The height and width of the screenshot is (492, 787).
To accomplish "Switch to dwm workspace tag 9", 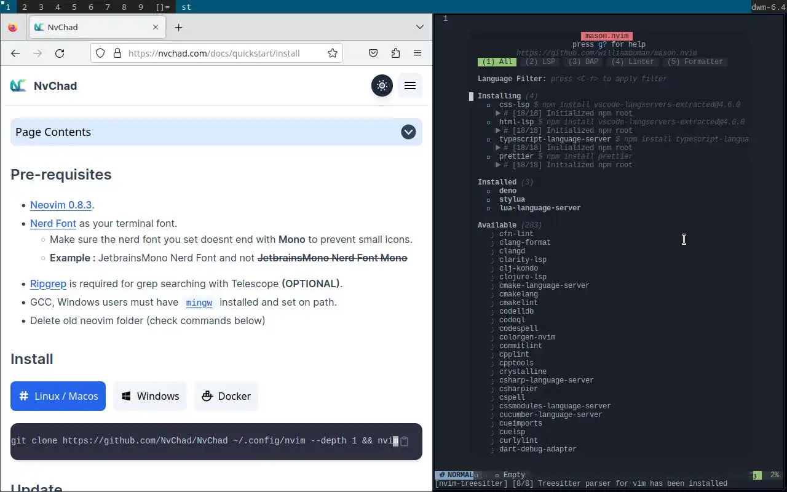I will (x=140, y=7).
